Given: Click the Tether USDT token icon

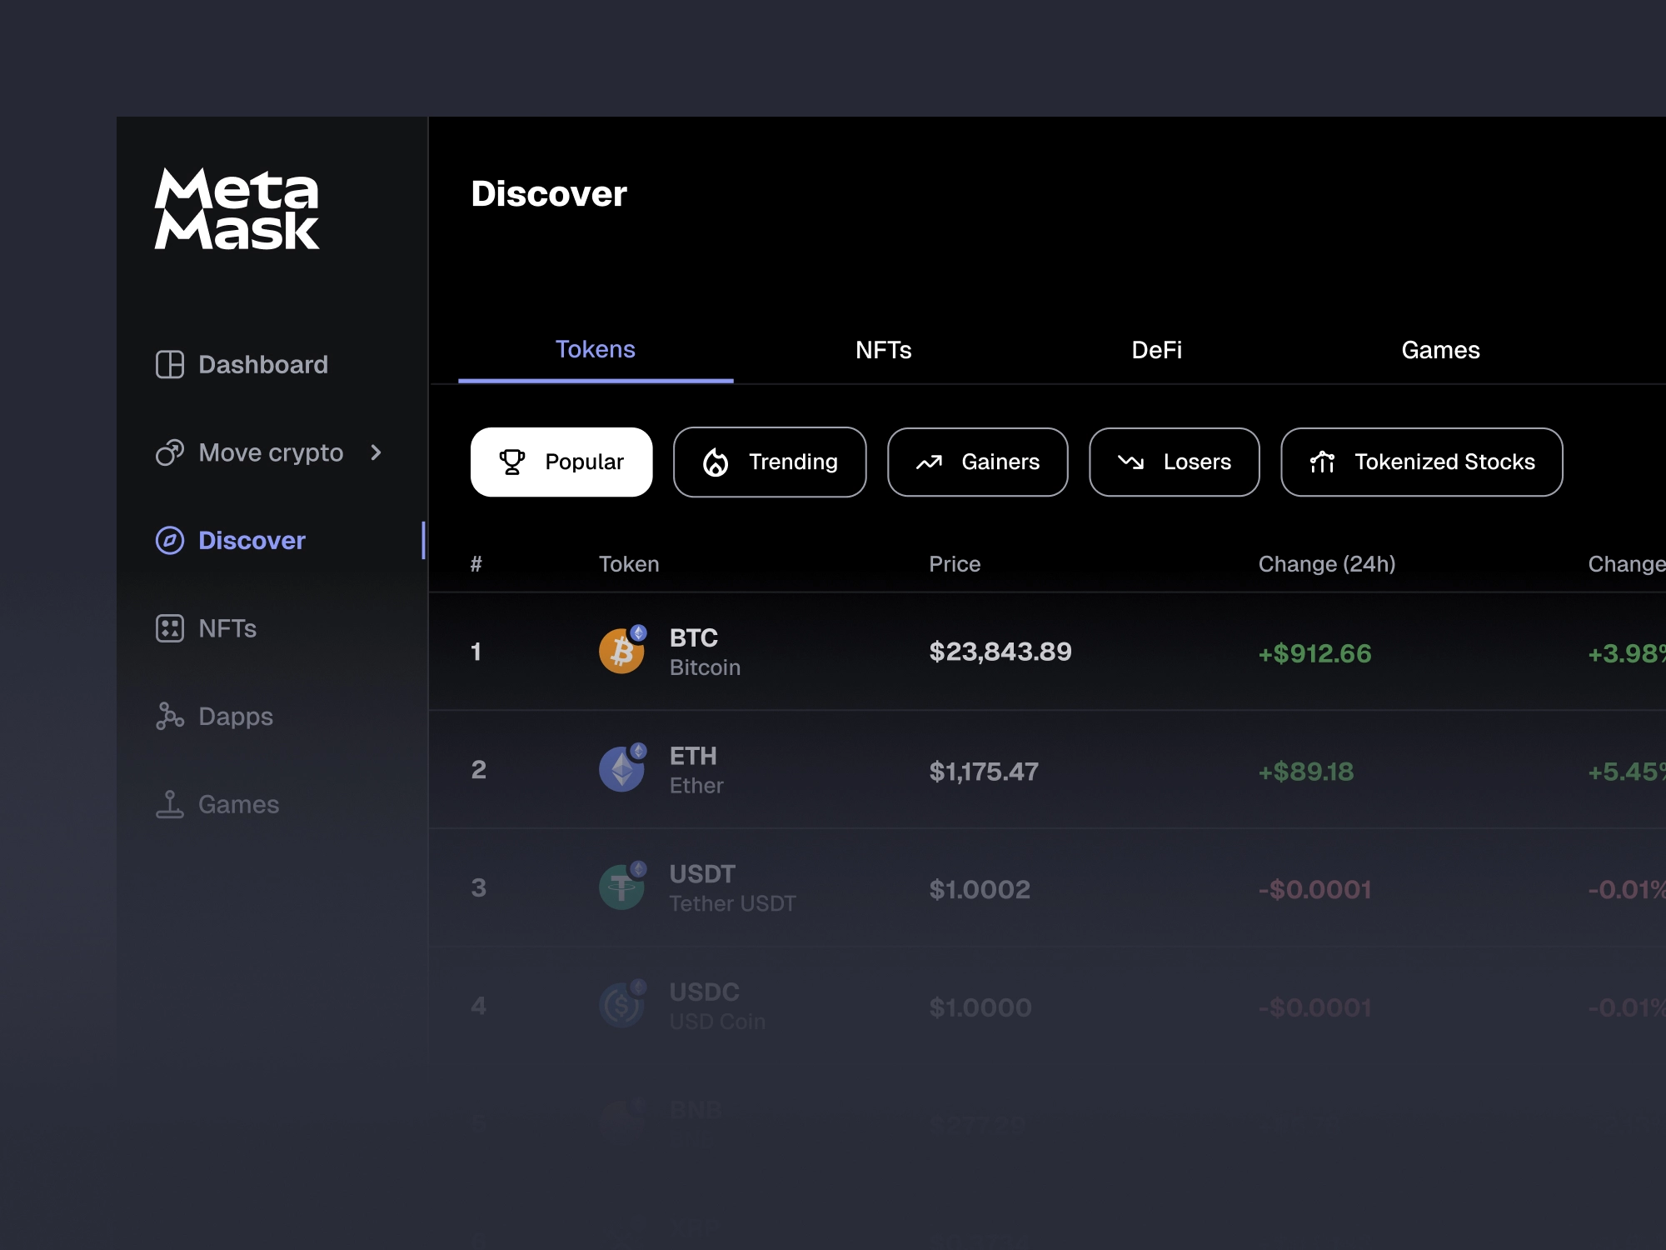Looking at the screenshot, I should tap(622, 887).
